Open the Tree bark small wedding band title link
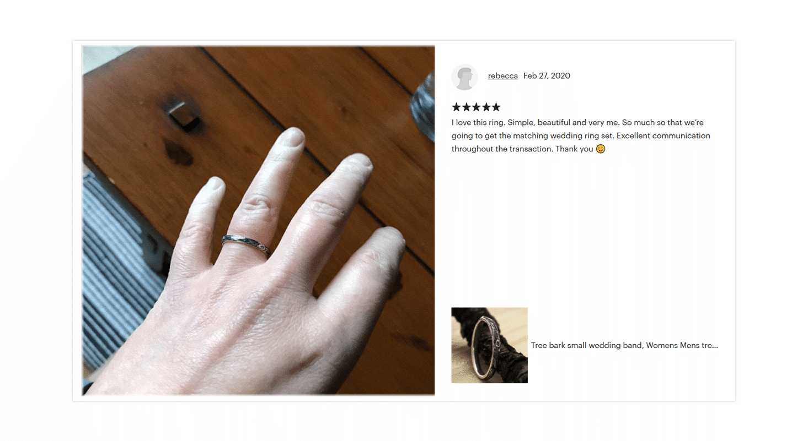808x441 pixels. click(624, 345)
